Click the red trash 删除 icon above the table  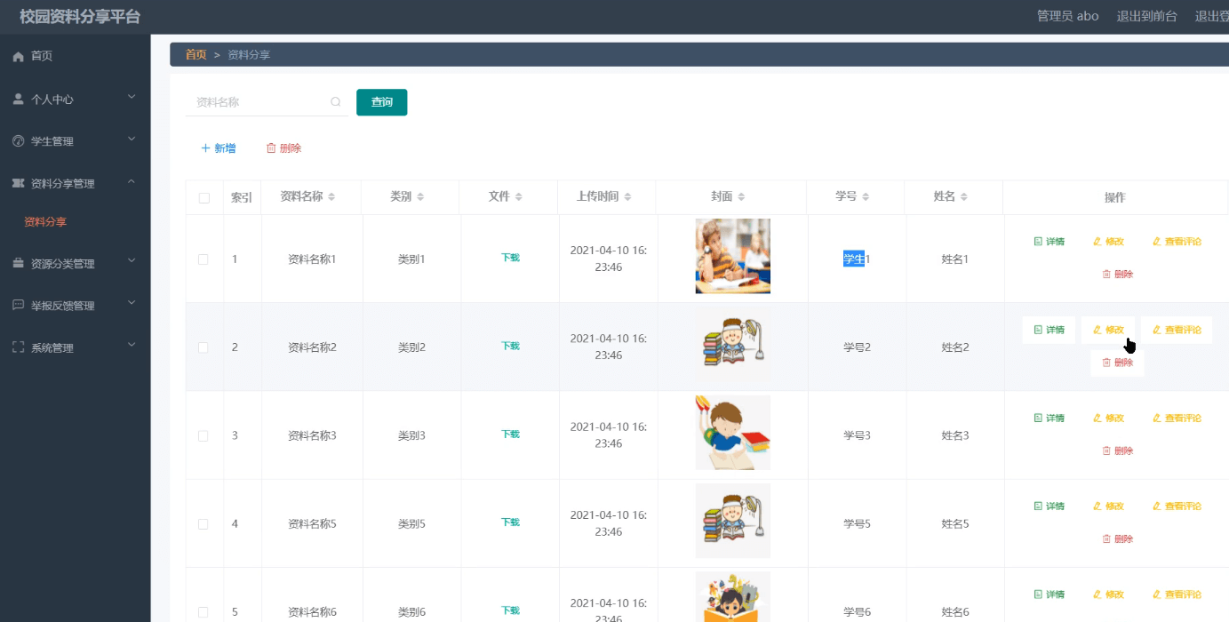tap(271, 148)
